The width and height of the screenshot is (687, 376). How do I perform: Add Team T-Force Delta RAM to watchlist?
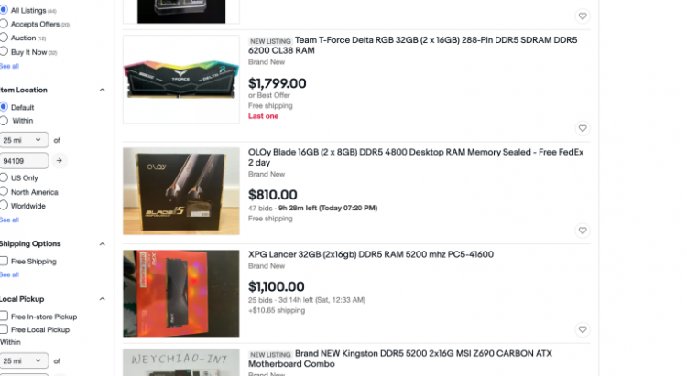click(583, 128)
